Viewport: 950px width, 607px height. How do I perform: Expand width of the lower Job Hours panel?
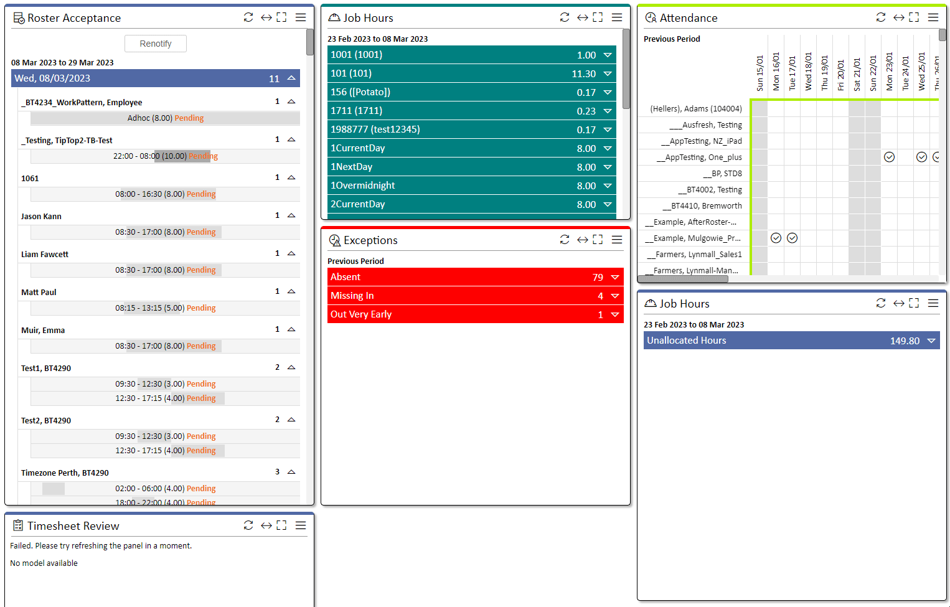[898, 303]
